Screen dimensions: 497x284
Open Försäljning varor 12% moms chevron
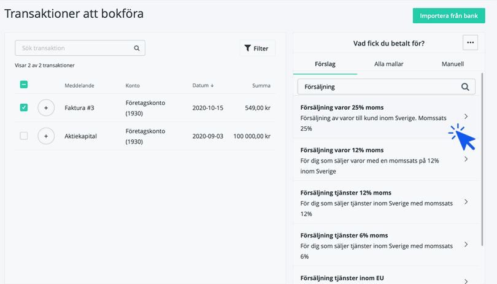pyautogui.click(x=466, y=159)
